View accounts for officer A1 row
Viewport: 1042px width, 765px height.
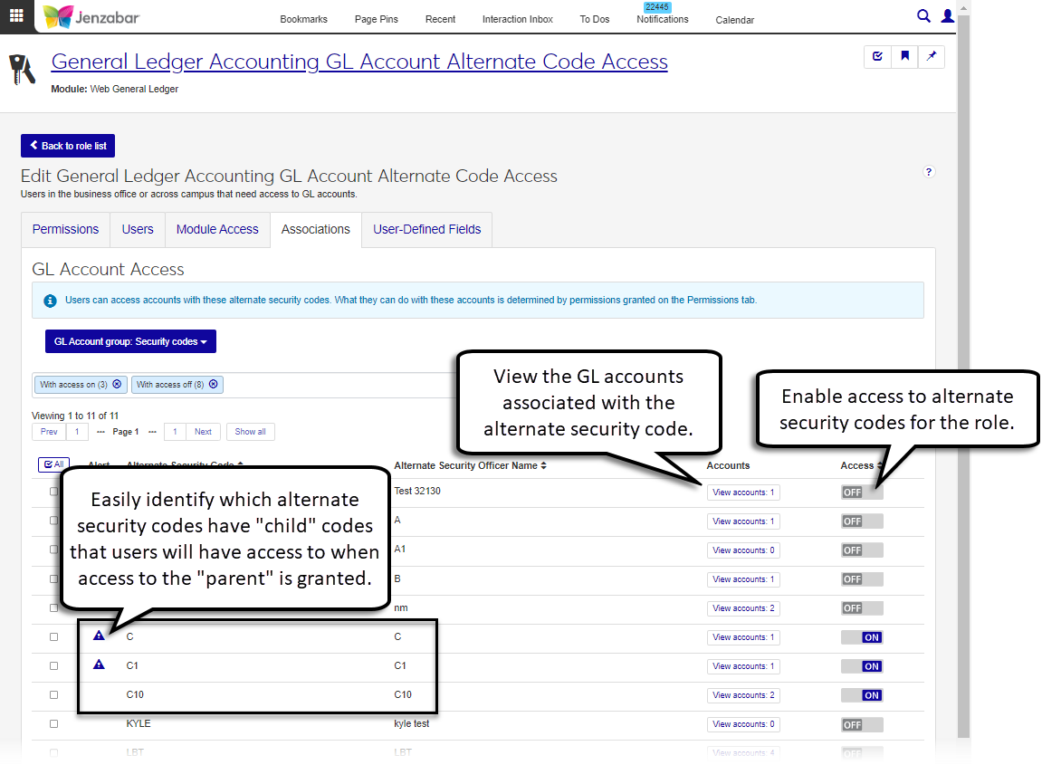tap(743, 550)
